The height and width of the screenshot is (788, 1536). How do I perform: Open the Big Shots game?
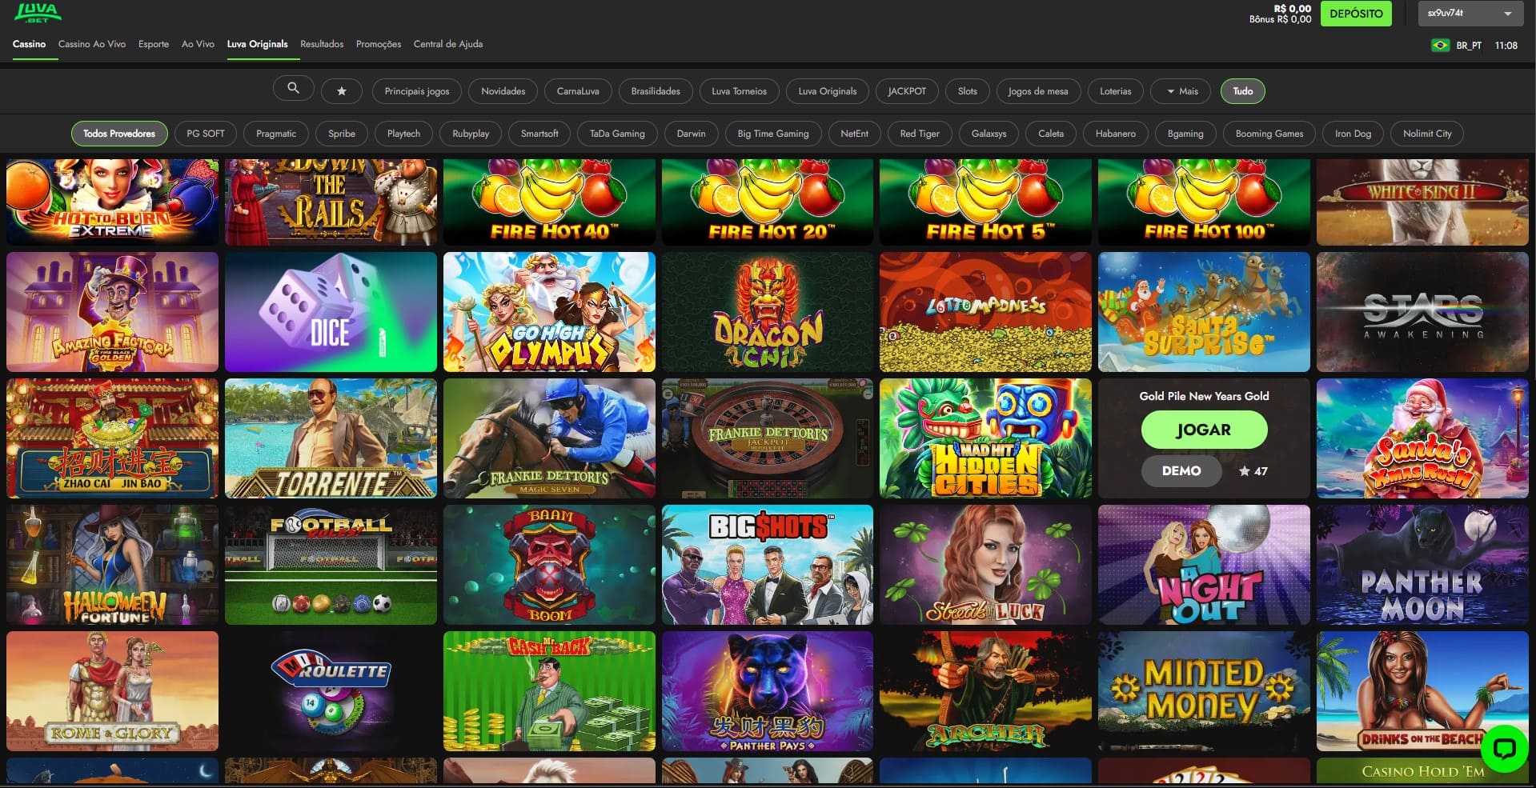[768, 565]
